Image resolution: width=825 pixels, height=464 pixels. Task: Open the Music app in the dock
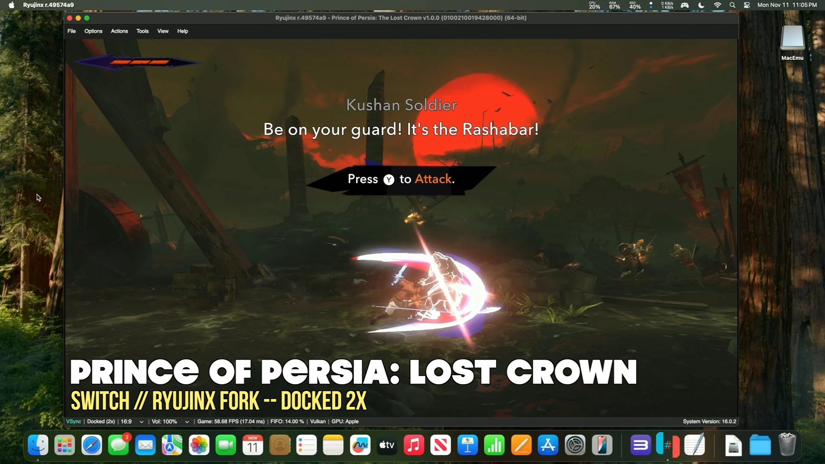pos(414,445)
